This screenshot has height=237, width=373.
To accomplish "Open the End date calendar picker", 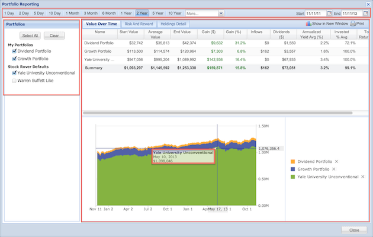I will click(x=365, y=12).
